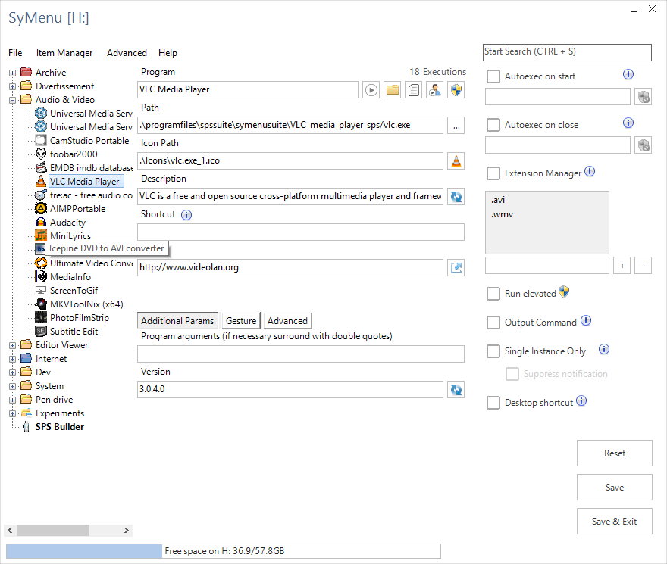This screenshot has height=564, width=667.
Task: Remove extension with the - button
Action: [x=644, y=266]
